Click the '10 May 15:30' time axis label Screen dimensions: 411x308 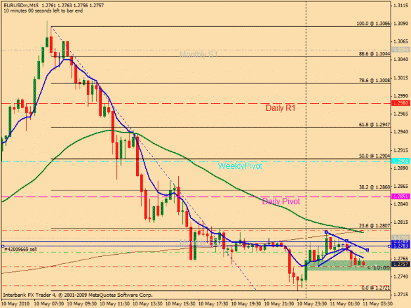pos(181,304)
